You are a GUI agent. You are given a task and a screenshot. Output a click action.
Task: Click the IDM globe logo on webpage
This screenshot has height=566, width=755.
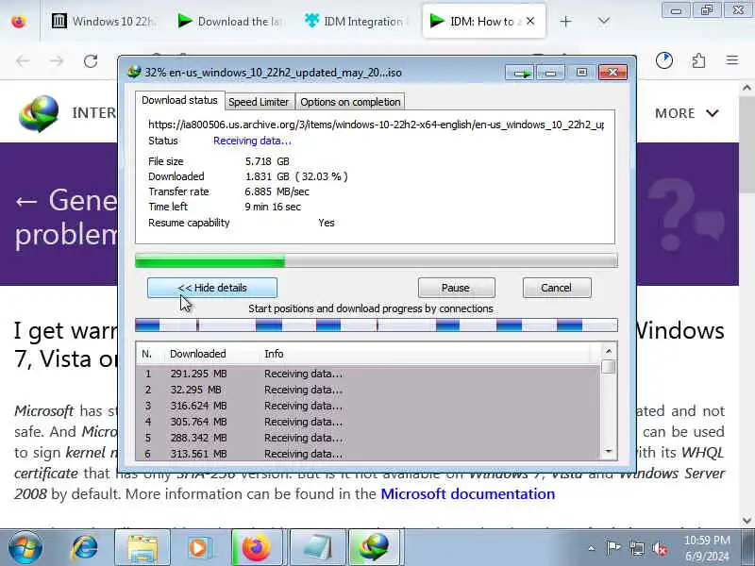coord(39,113)
